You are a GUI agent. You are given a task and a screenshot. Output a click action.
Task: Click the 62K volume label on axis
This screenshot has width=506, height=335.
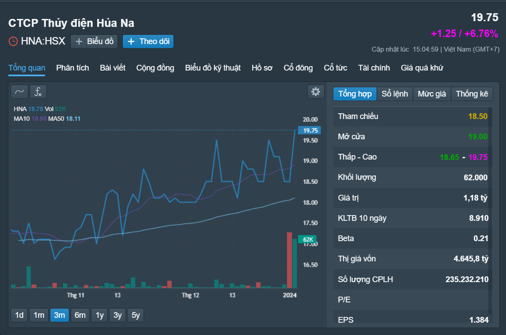tap(308, 239)
